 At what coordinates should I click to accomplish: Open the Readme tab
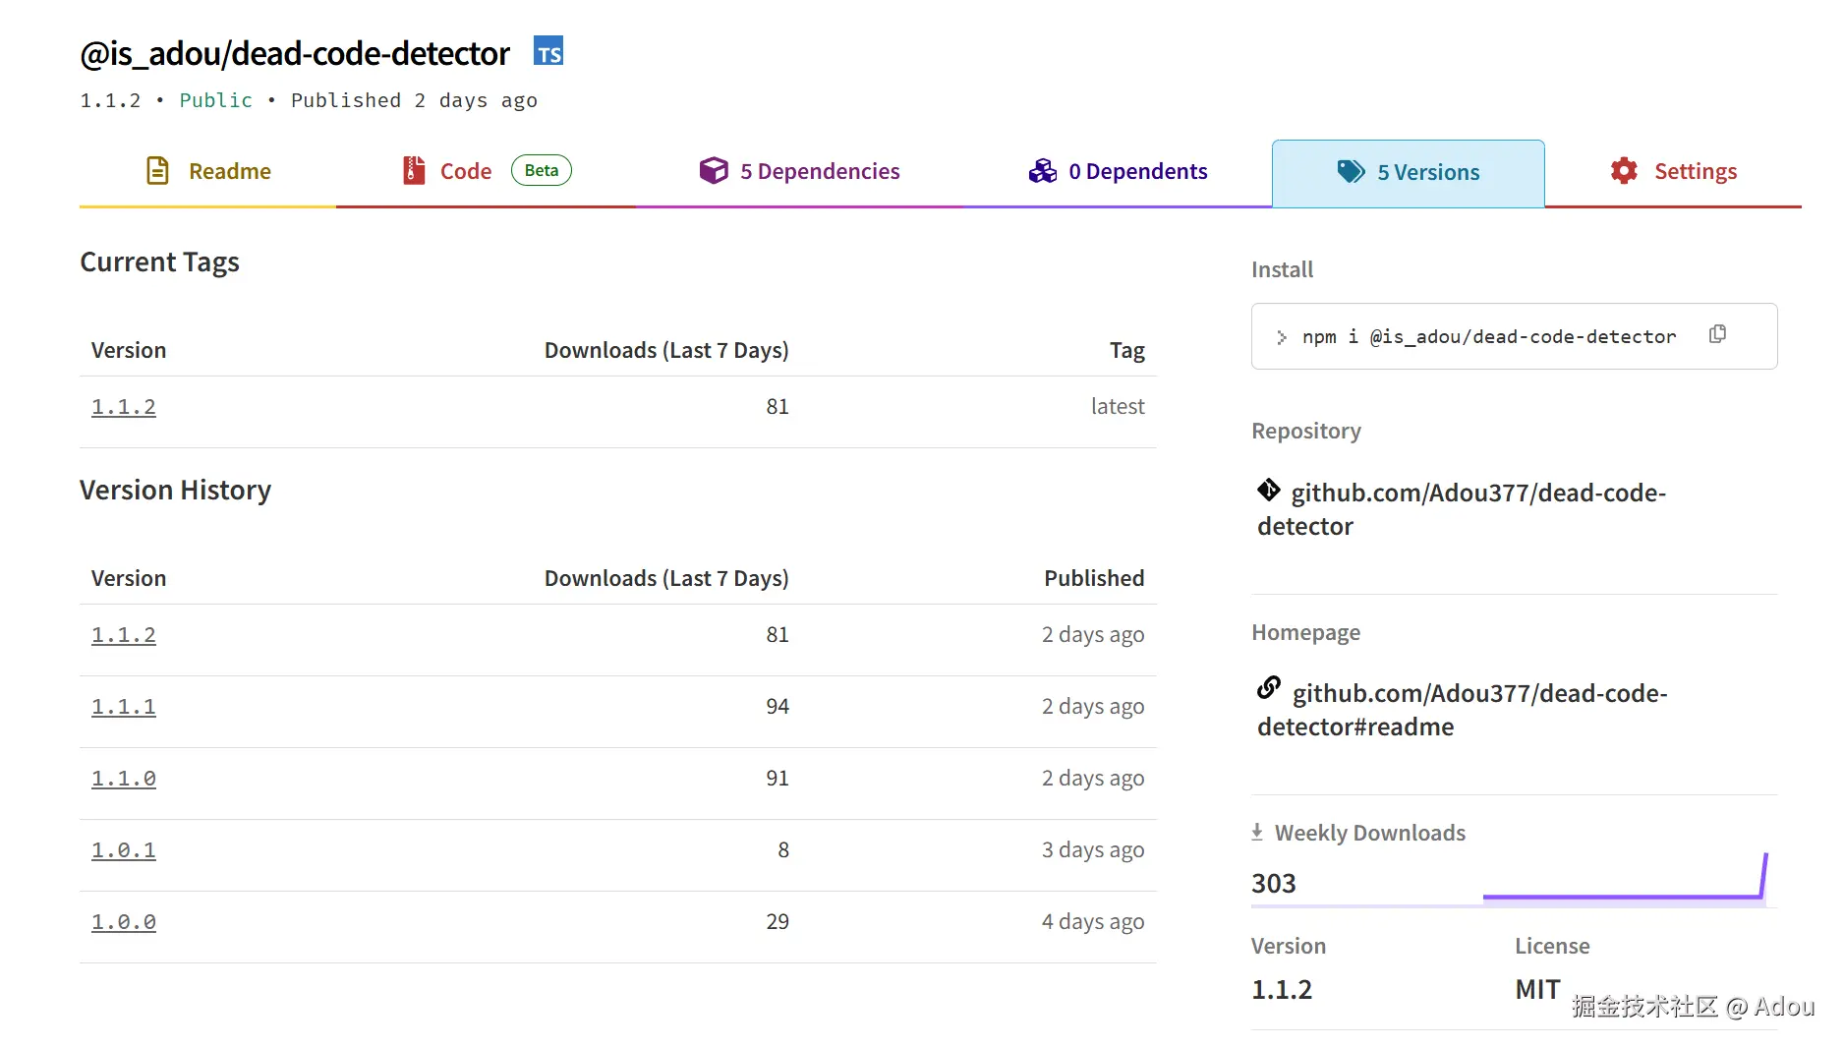(208, 172)
